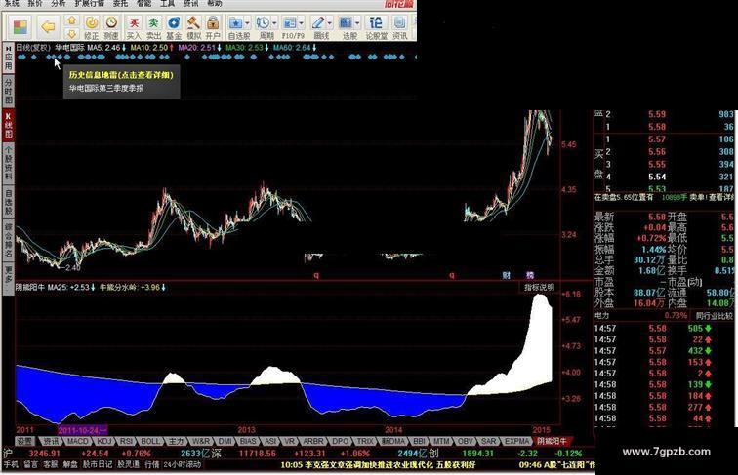Select the 阴嫩阳牛 indicator tab
The width and height of the screenshot is (738, 475).
552,441
